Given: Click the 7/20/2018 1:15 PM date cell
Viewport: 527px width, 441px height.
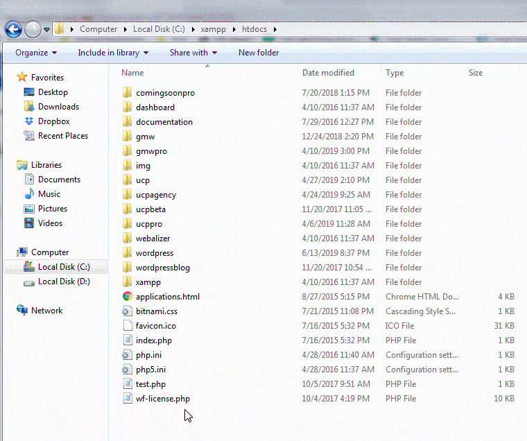Looking at the screenshot, I should [336, 93].
